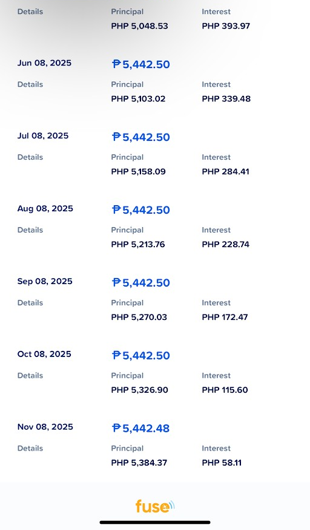
Task: Tap the Interest PHP 58.11 value
Action: (x=222, y=463)
